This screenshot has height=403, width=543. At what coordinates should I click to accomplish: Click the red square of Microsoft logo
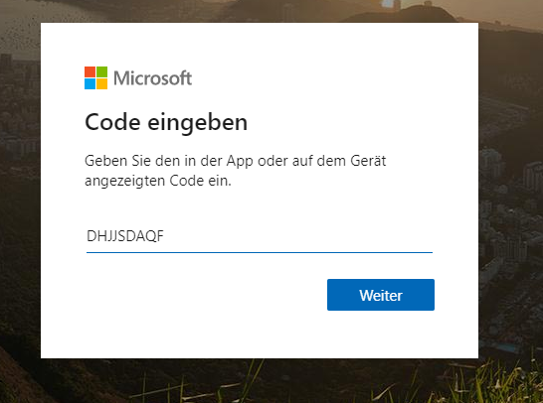(x=90, y=71)
